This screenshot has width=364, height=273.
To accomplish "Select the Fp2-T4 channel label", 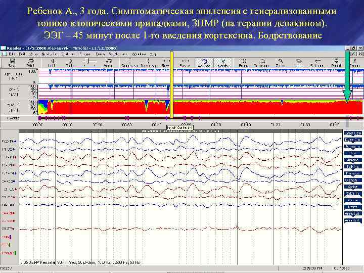I will coord(9,141).
